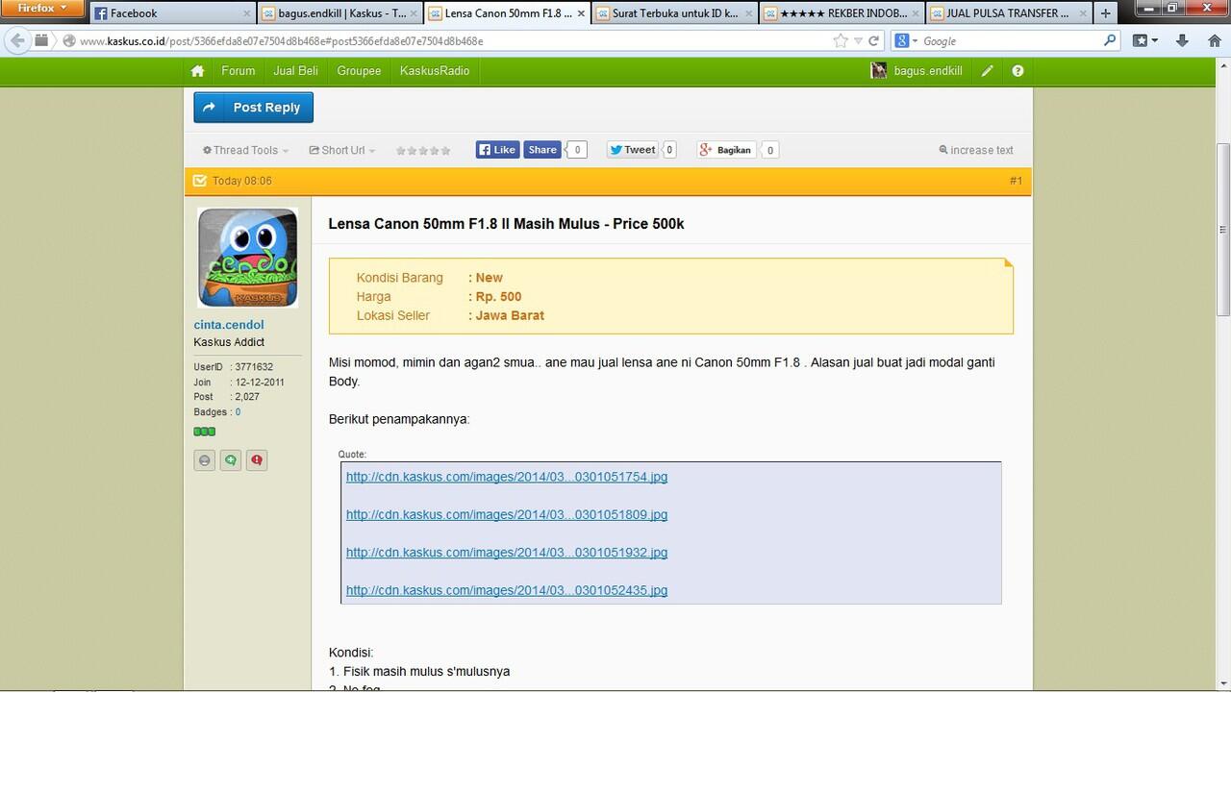The height and width of the screenshot is (792, 1231).
Task: Switch to the Facebook tab
Action: pyautogui.click(x=173, y=13)
